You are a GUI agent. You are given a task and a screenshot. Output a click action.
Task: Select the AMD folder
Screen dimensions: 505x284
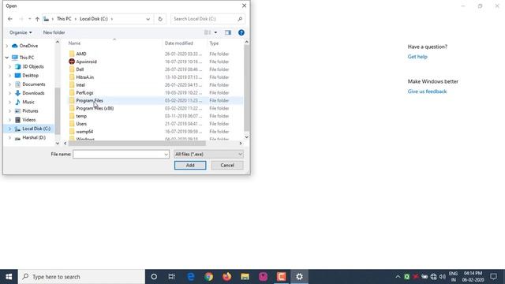[80, 54]
